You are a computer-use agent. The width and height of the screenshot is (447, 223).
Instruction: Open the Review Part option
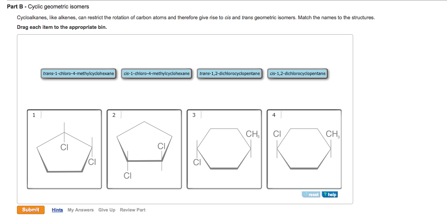(132, 210)
